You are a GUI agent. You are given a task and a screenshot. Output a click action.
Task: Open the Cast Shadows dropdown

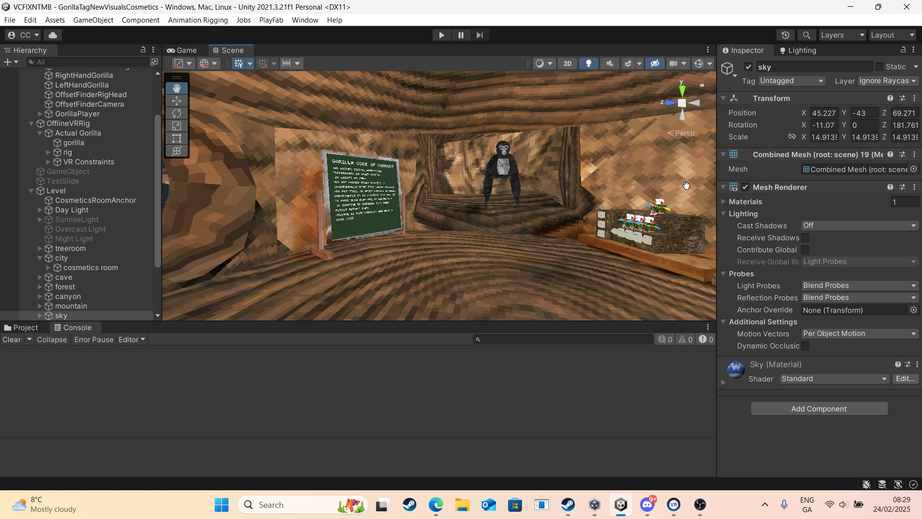859,225
